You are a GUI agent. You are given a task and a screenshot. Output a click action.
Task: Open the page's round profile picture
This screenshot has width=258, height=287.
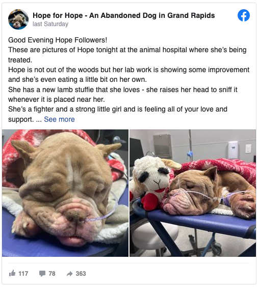[18, 19]
